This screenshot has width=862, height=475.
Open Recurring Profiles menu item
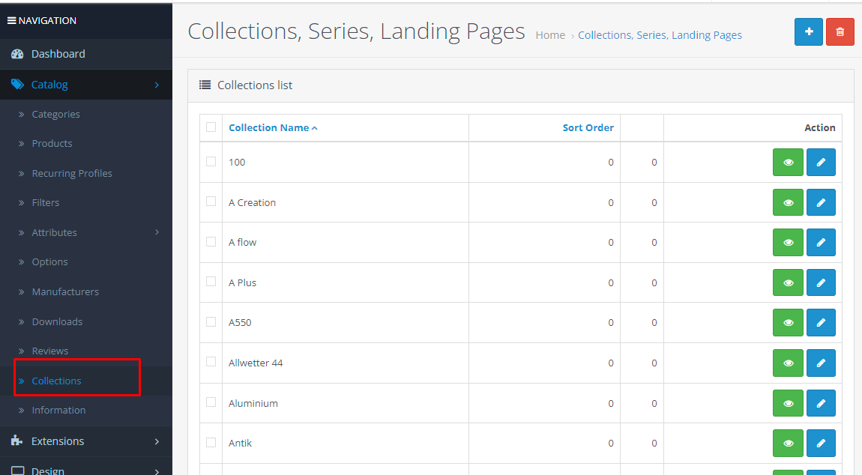click(x=71, y=173)
